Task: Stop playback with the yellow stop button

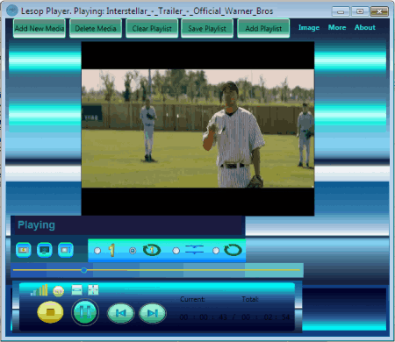Action: click(x=50, y=312)
